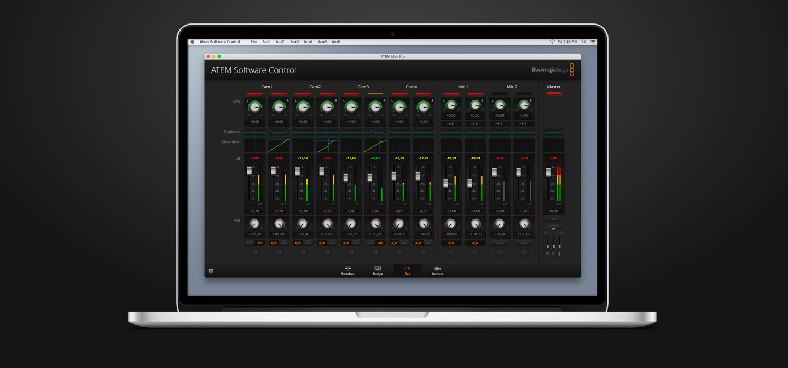Open the Switcher page icon
The width and height of the screenshot is (788, 368).
click(347, 270)
